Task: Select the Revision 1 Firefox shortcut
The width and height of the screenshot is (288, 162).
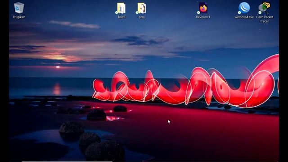Action: coord(203,8)
